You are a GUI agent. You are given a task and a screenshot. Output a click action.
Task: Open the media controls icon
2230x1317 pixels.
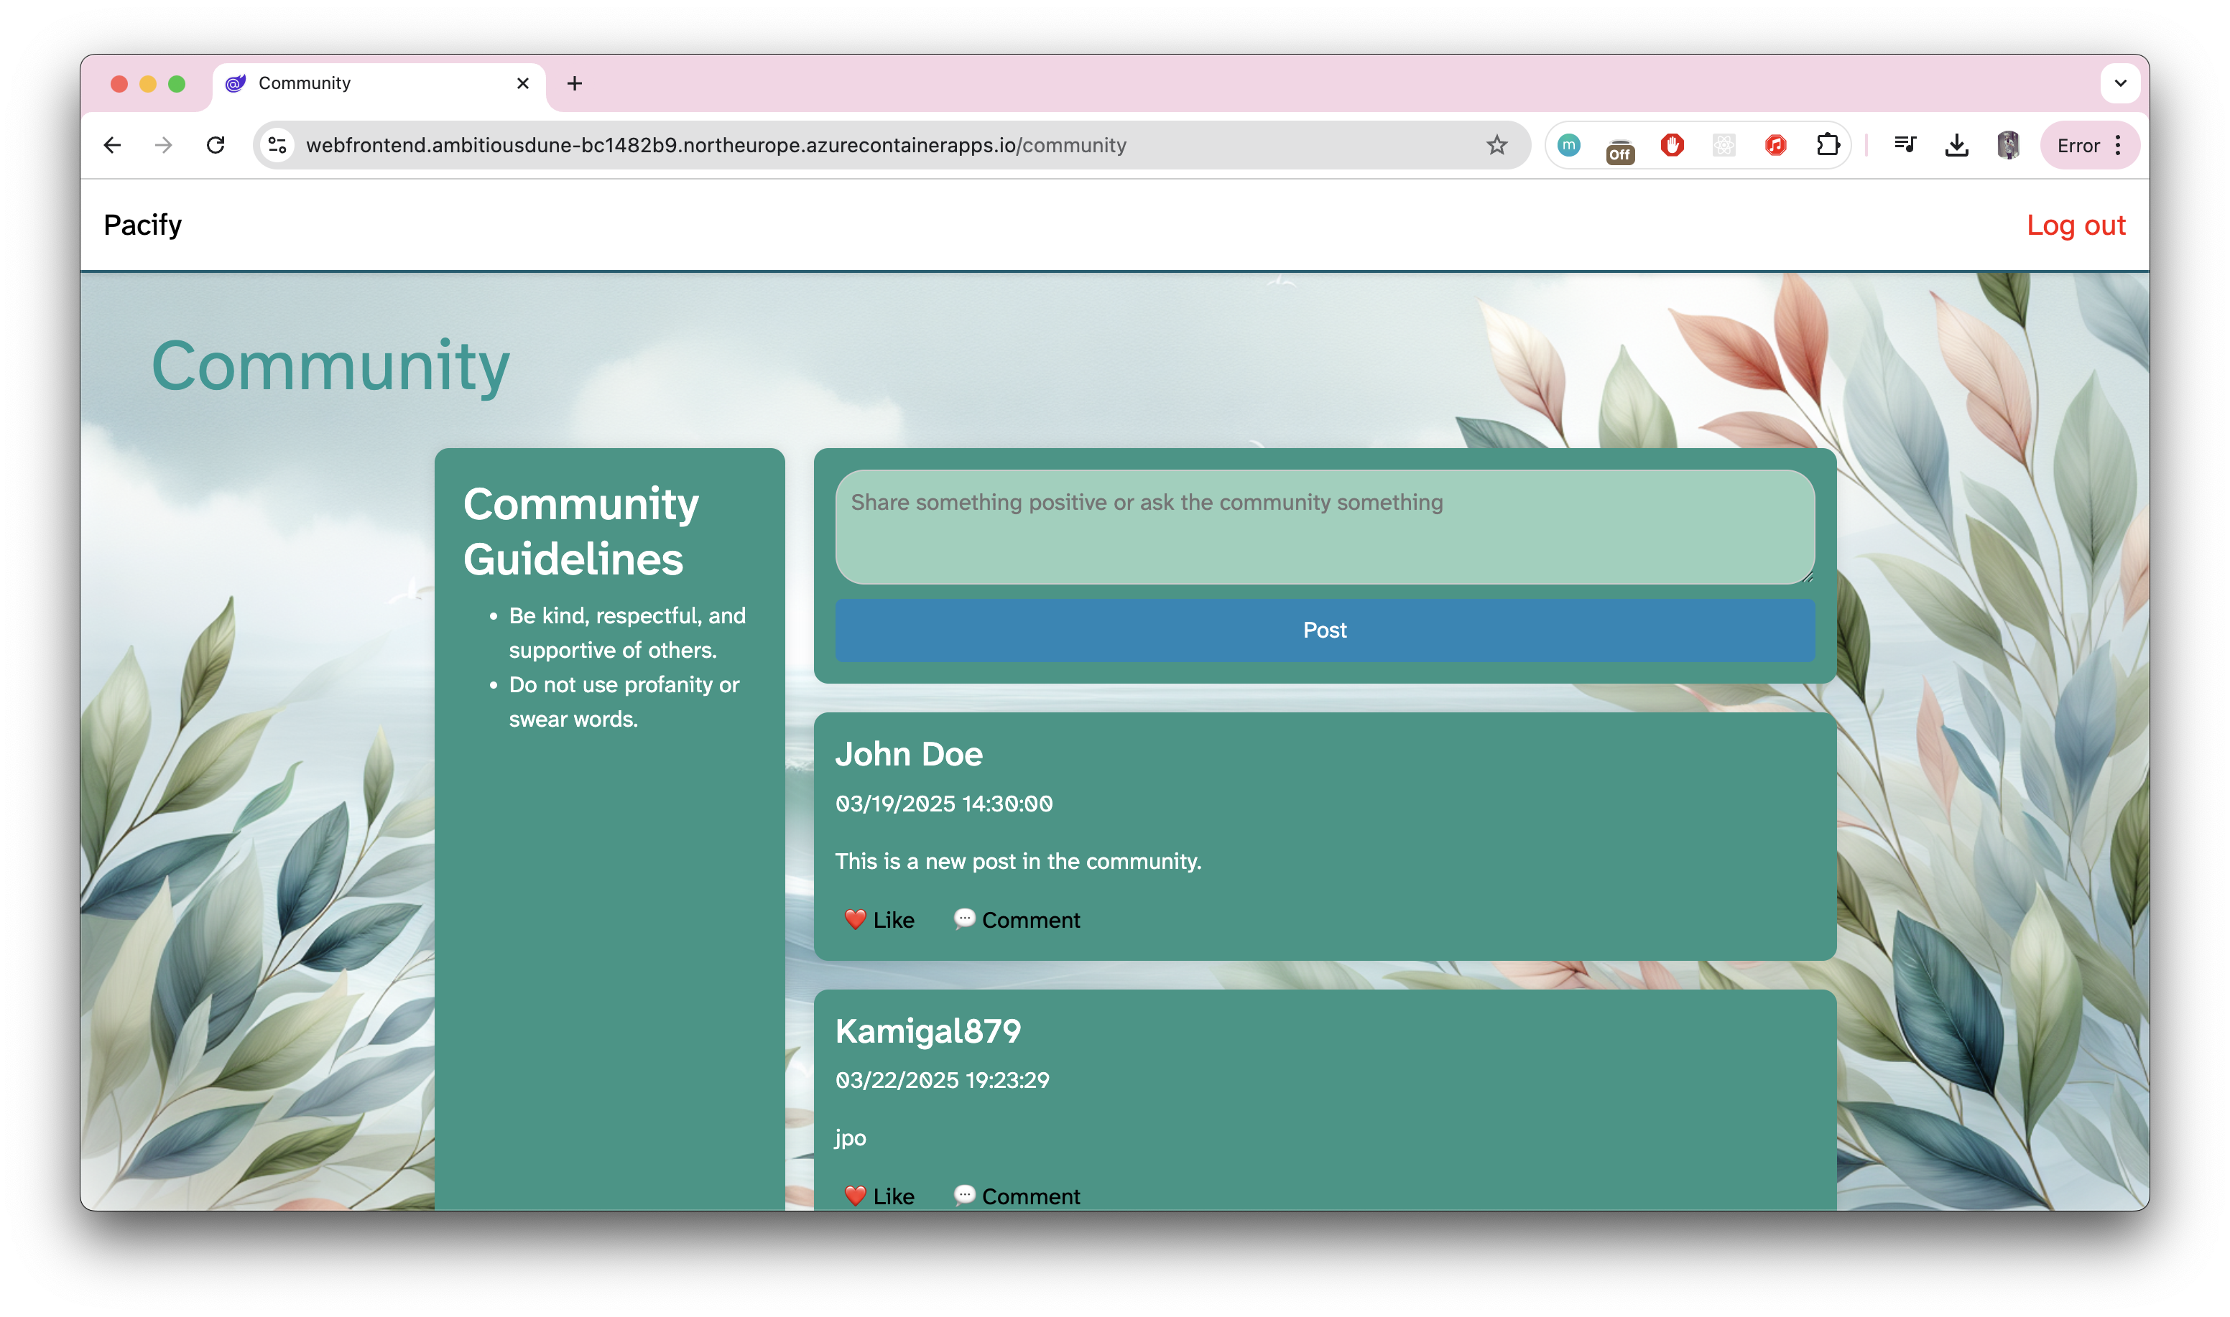pyautogui.click(x=1905, y=144)
